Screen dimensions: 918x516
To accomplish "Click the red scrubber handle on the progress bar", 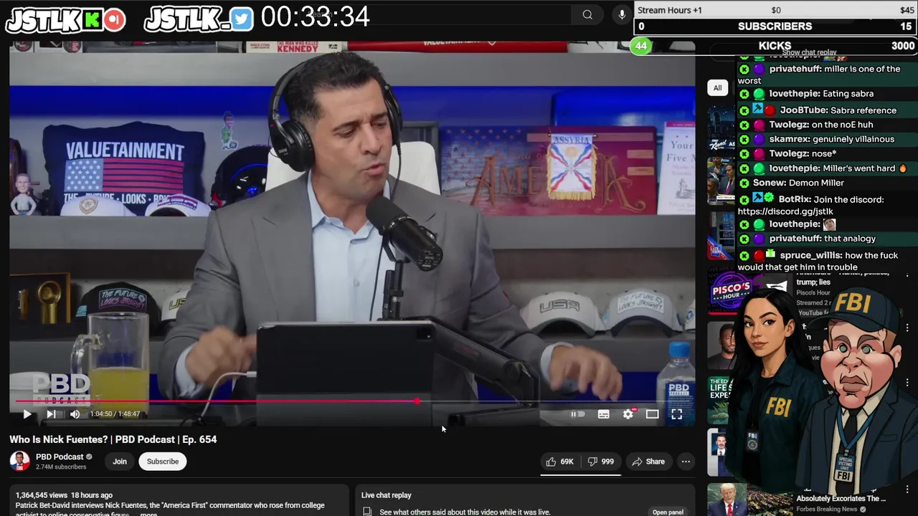I will point(417,401).
